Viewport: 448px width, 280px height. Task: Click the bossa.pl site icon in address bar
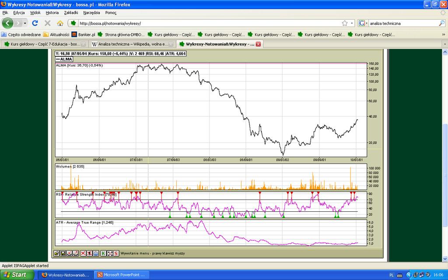(73, 23)
